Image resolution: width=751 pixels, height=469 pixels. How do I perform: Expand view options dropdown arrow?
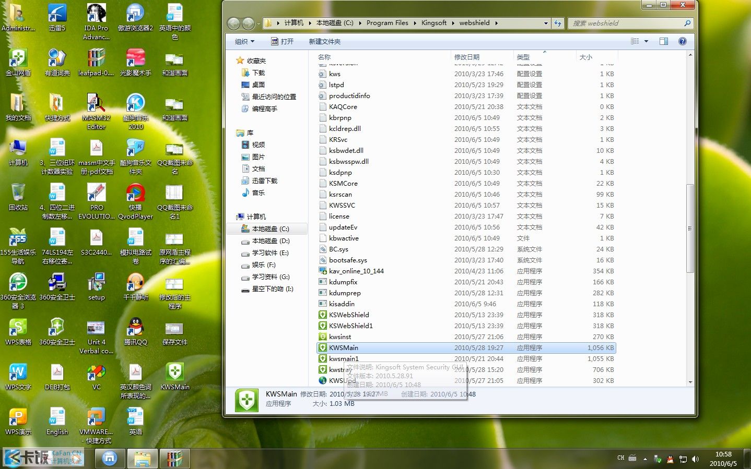[646, 41]
